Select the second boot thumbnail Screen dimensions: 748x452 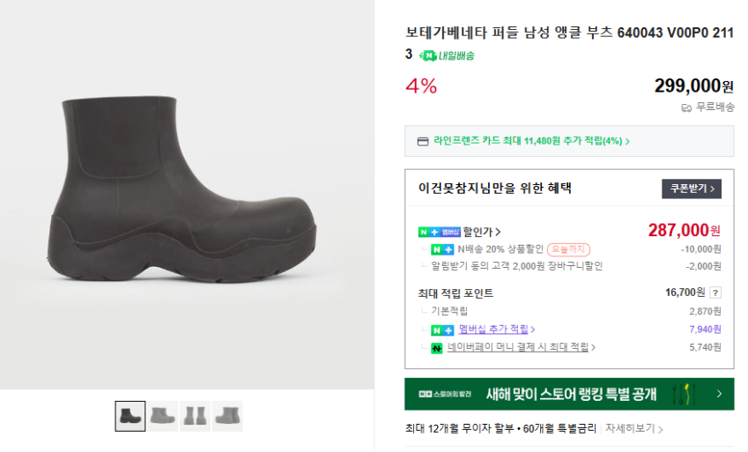point(163,416)
